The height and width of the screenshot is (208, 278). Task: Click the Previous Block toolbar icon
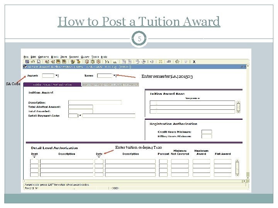click(73, 62)
